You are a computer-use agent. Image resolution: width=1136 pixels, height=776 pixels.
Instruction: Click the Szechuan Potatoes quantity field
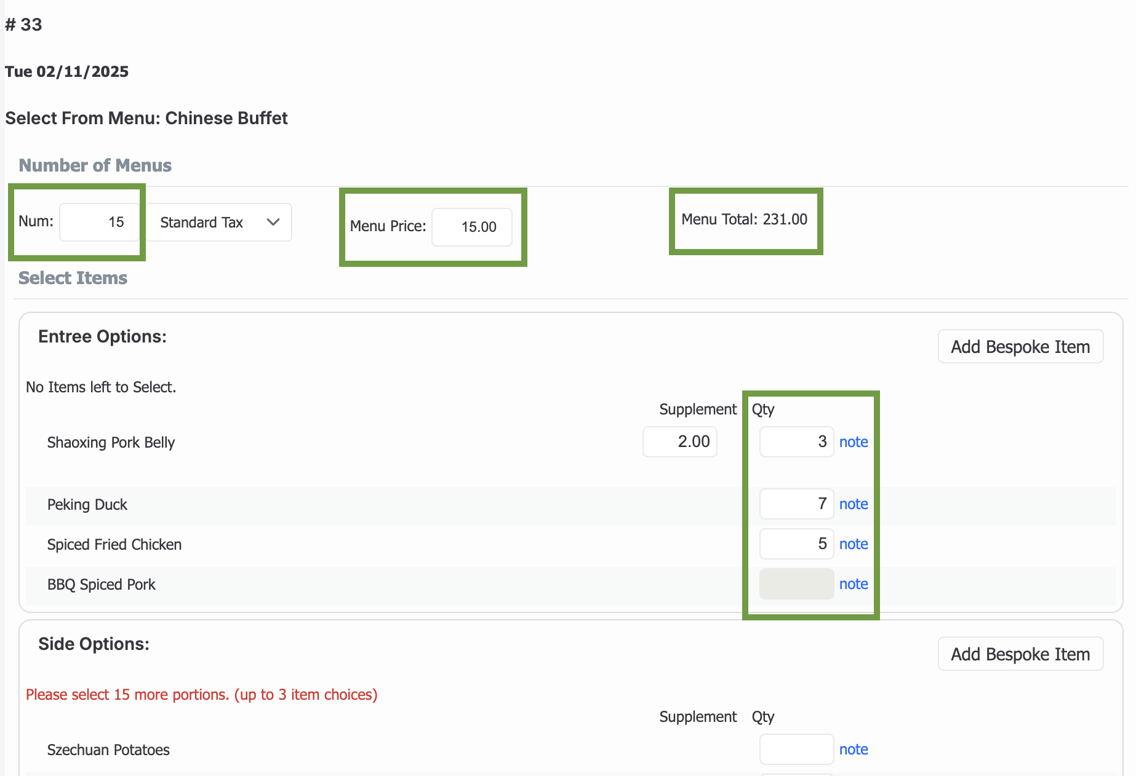796,750
